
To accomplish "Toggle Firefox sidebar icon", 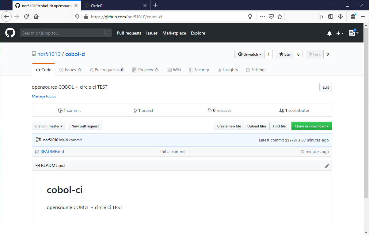I will 331,17.
